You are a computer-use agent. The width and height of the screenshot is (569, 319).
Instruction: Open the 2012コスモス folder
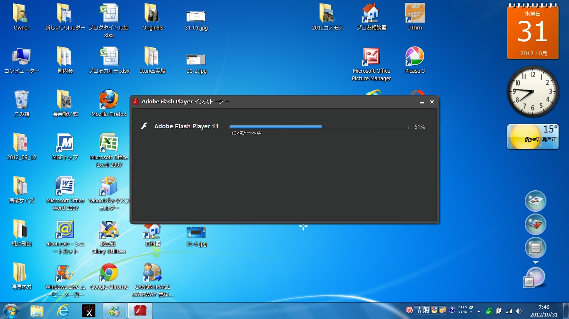click(328, 17)
